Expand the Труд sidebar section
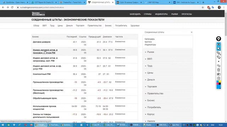227x127 pixels. 168,66
